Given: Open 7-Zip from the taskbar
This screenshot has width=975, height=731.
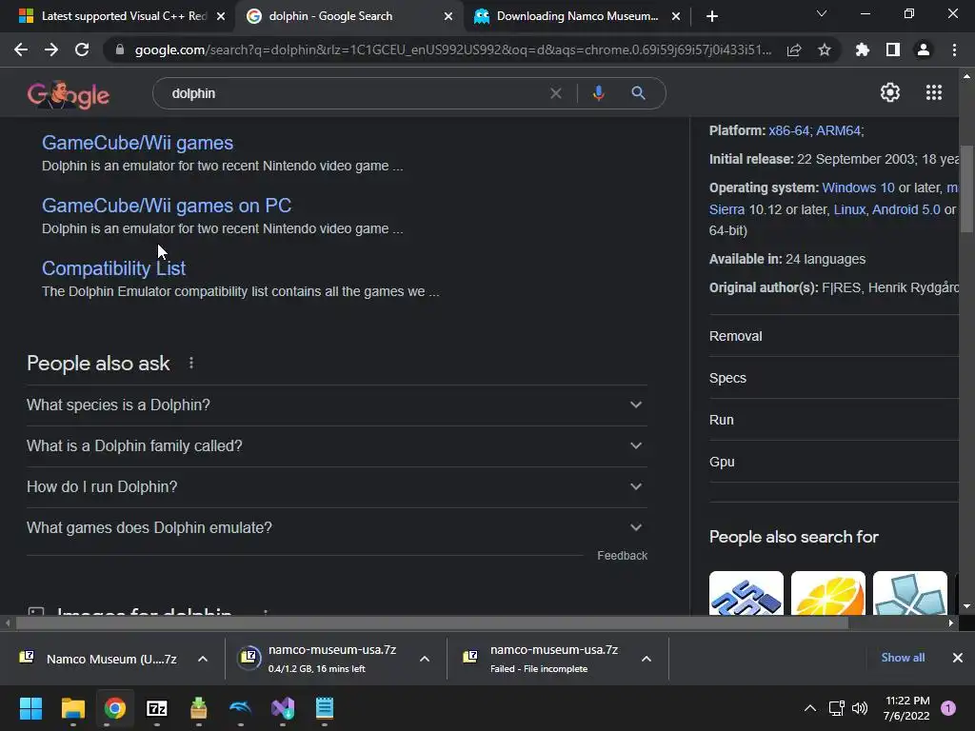Looking at the screenshot, I should click(157, 708).
